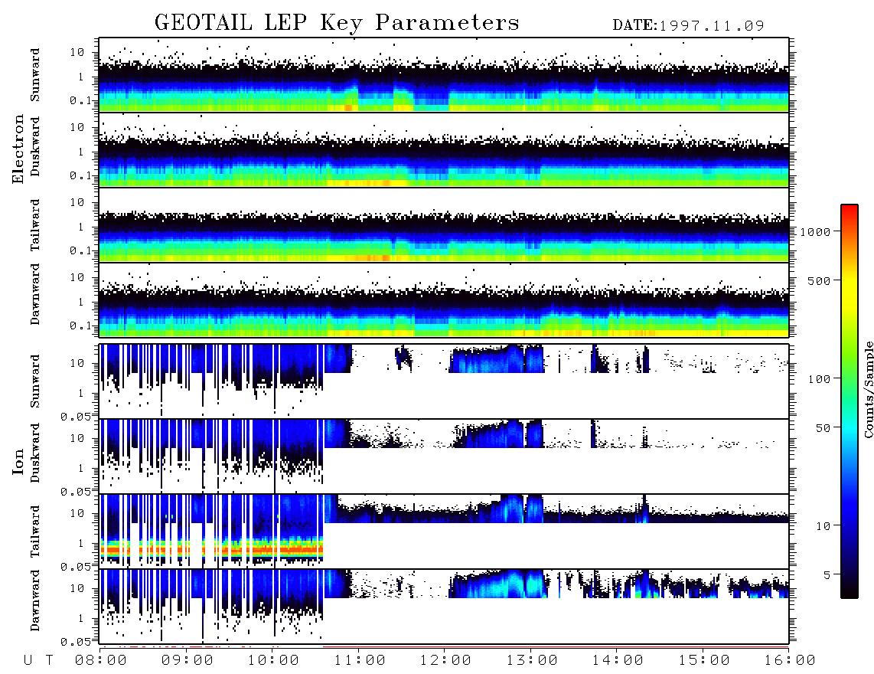
Task: Click the 0.05 tick of Ion Dawnward panel
Action: (76, 642)
